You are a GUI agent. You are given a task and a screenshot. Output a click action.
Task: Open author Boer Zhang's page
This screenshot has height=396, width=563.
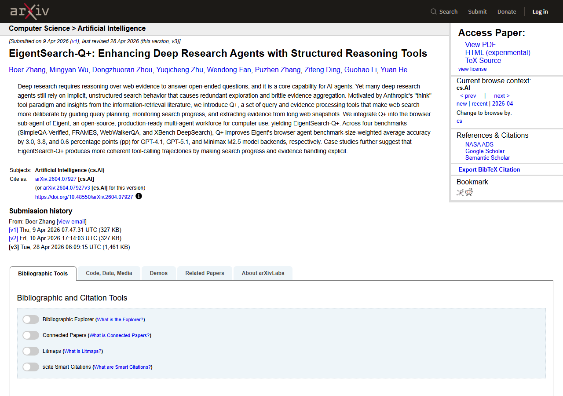tap(27, 70)
